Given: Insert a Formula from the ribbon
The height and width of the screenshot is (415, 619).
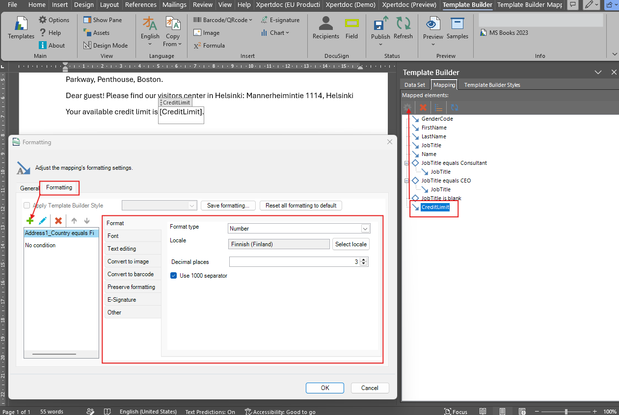Looking at the screenshot, I should pyautogui.click(x=209, y=46).
